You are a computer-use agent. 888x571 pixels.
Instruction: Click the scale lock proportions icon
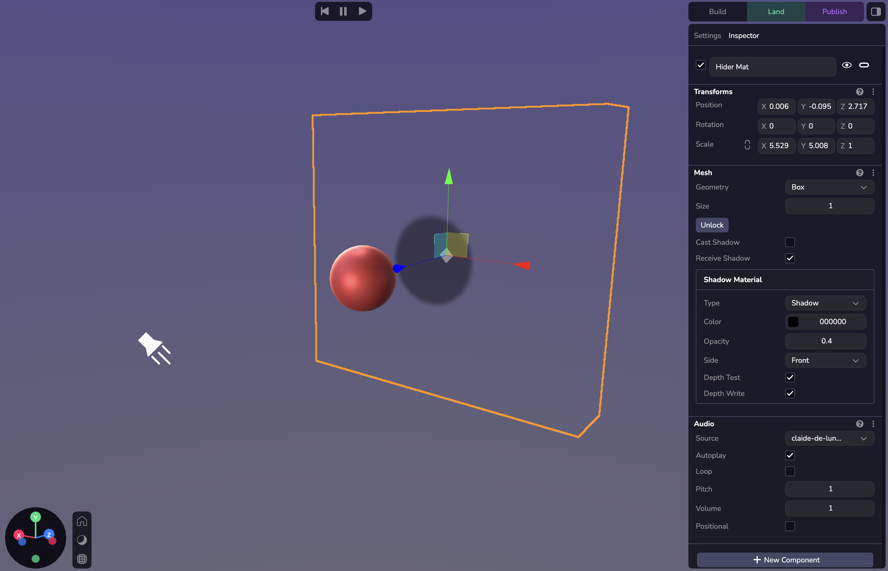747,145
